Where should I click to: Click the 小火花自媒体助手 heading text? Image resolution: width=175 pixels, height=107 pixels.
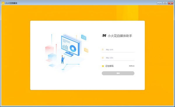[x=120, y=36]
